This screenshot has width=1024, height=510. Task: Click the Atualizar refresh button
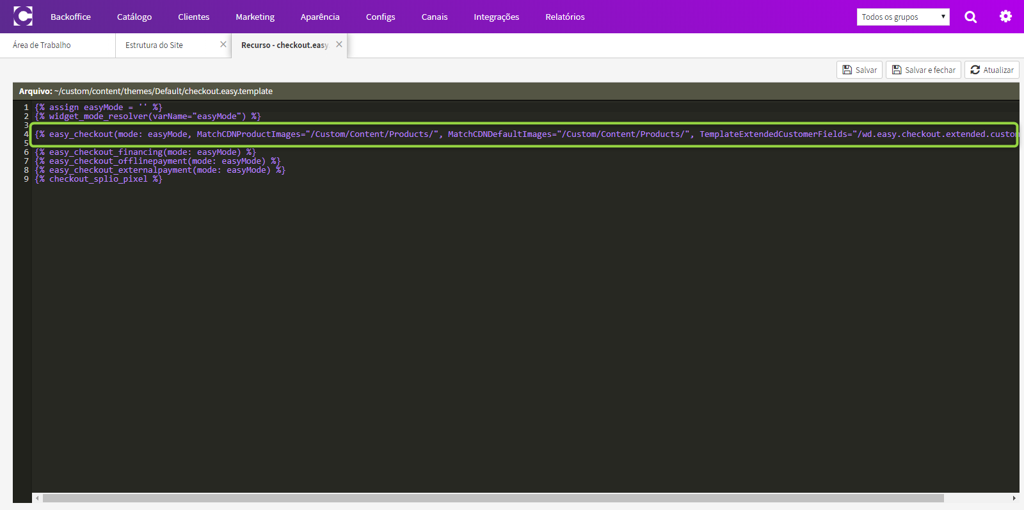992,70
